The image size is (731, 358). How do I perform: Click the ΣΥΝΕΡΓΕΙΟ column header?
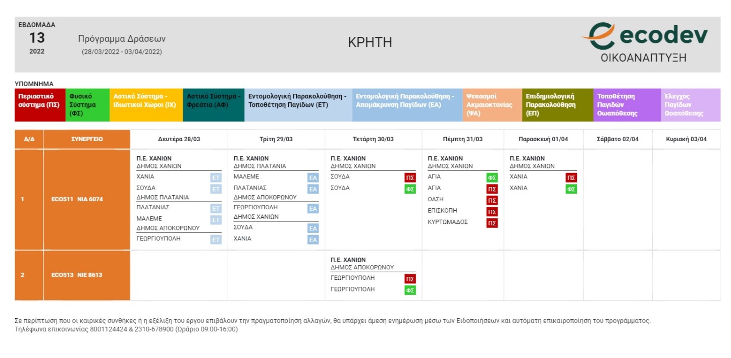(87, 140)
